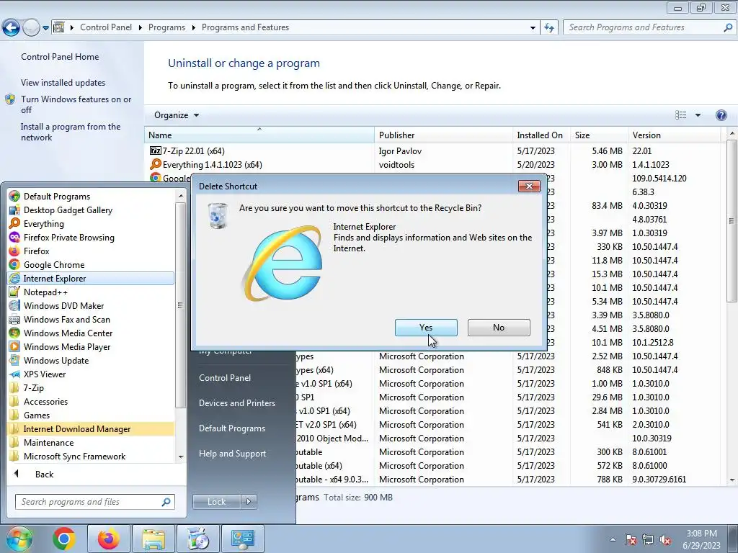
Task: Click the Back navigation arrow in Explorer
Action: pos(11,28)
